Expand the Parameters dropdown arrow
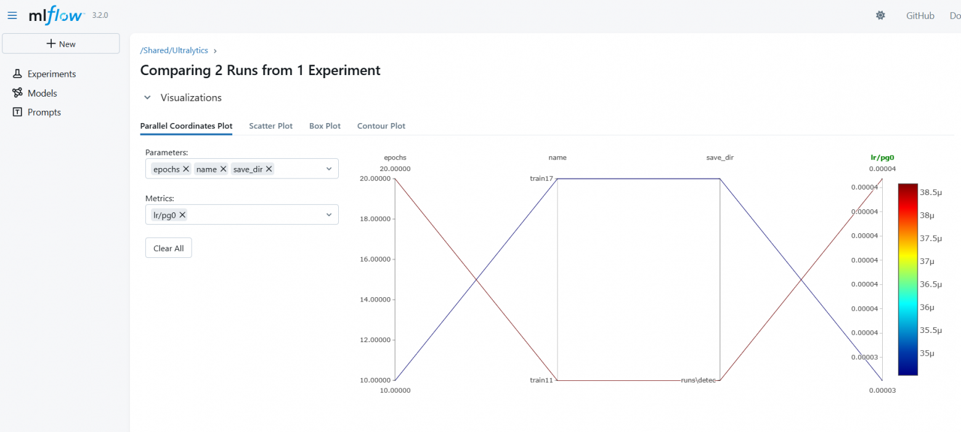 tap(329, 169)
